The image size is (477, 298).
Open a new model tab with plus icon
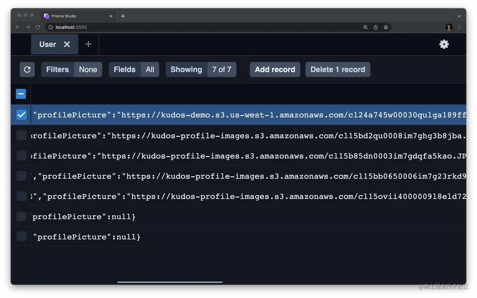(x=88, y=44)
